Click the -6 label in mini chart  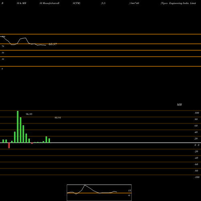click(x=129, y=195)
